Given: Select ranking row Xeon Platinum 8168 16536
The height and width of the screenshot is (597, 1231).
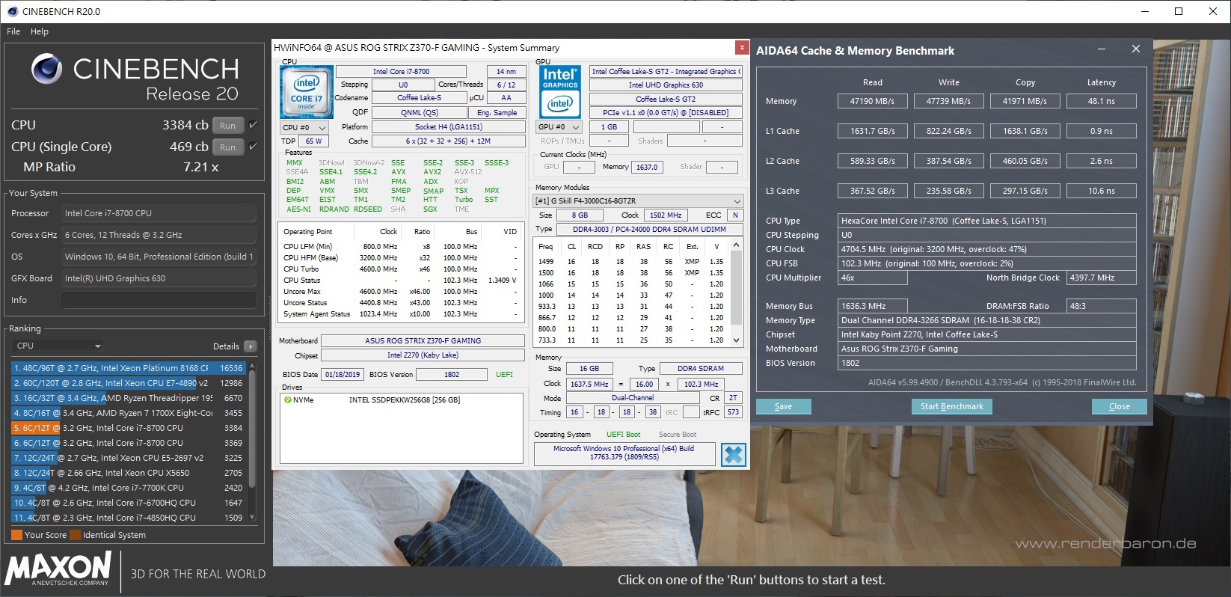Looking at the screenshot, I should click(128, 368).
